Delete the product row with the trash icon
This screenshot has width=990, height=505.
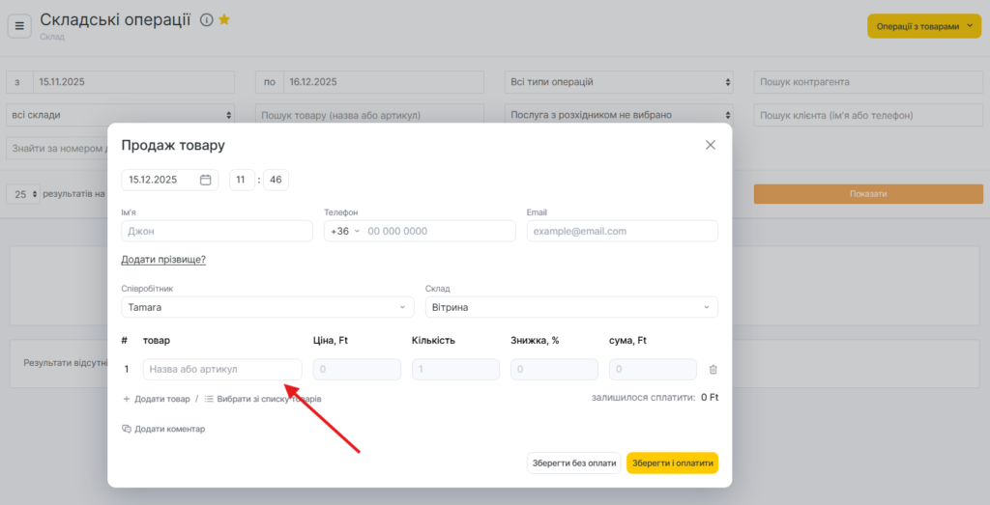tap(713, 370)
